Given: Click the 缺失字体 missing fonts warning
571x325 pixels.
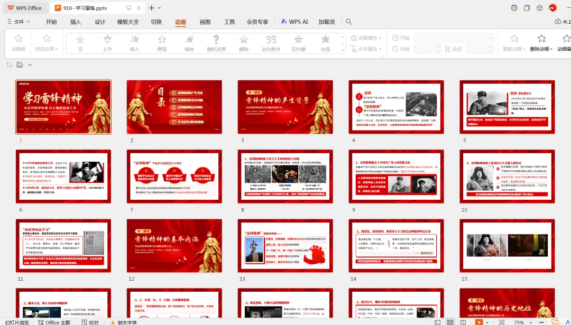Looking at the screenshot, I should point(124,322).
